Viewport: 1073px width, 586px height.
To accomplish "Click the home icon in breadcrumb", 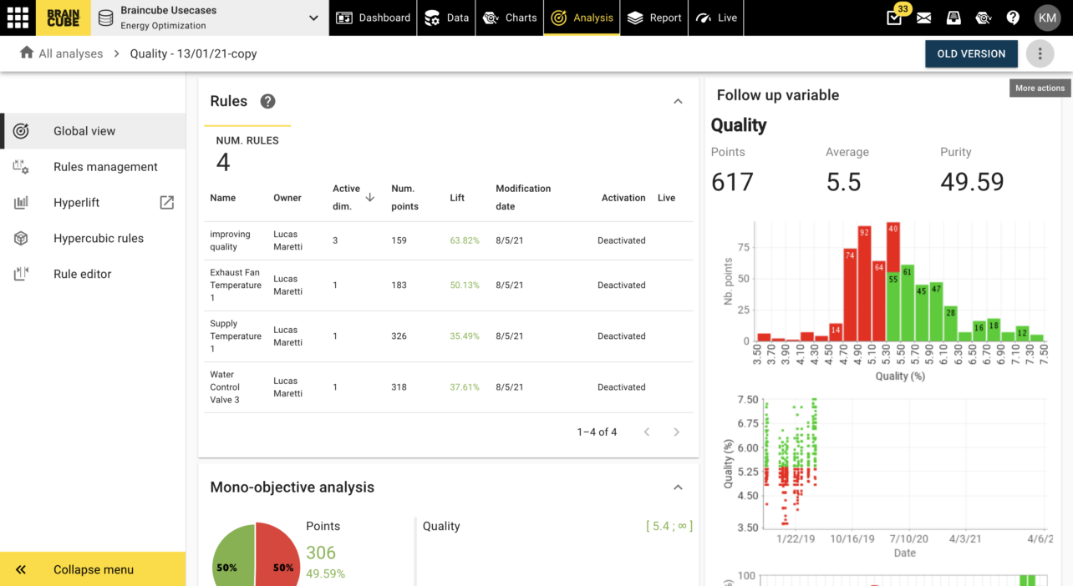I will pyautogui.click(x=26, y=53).
